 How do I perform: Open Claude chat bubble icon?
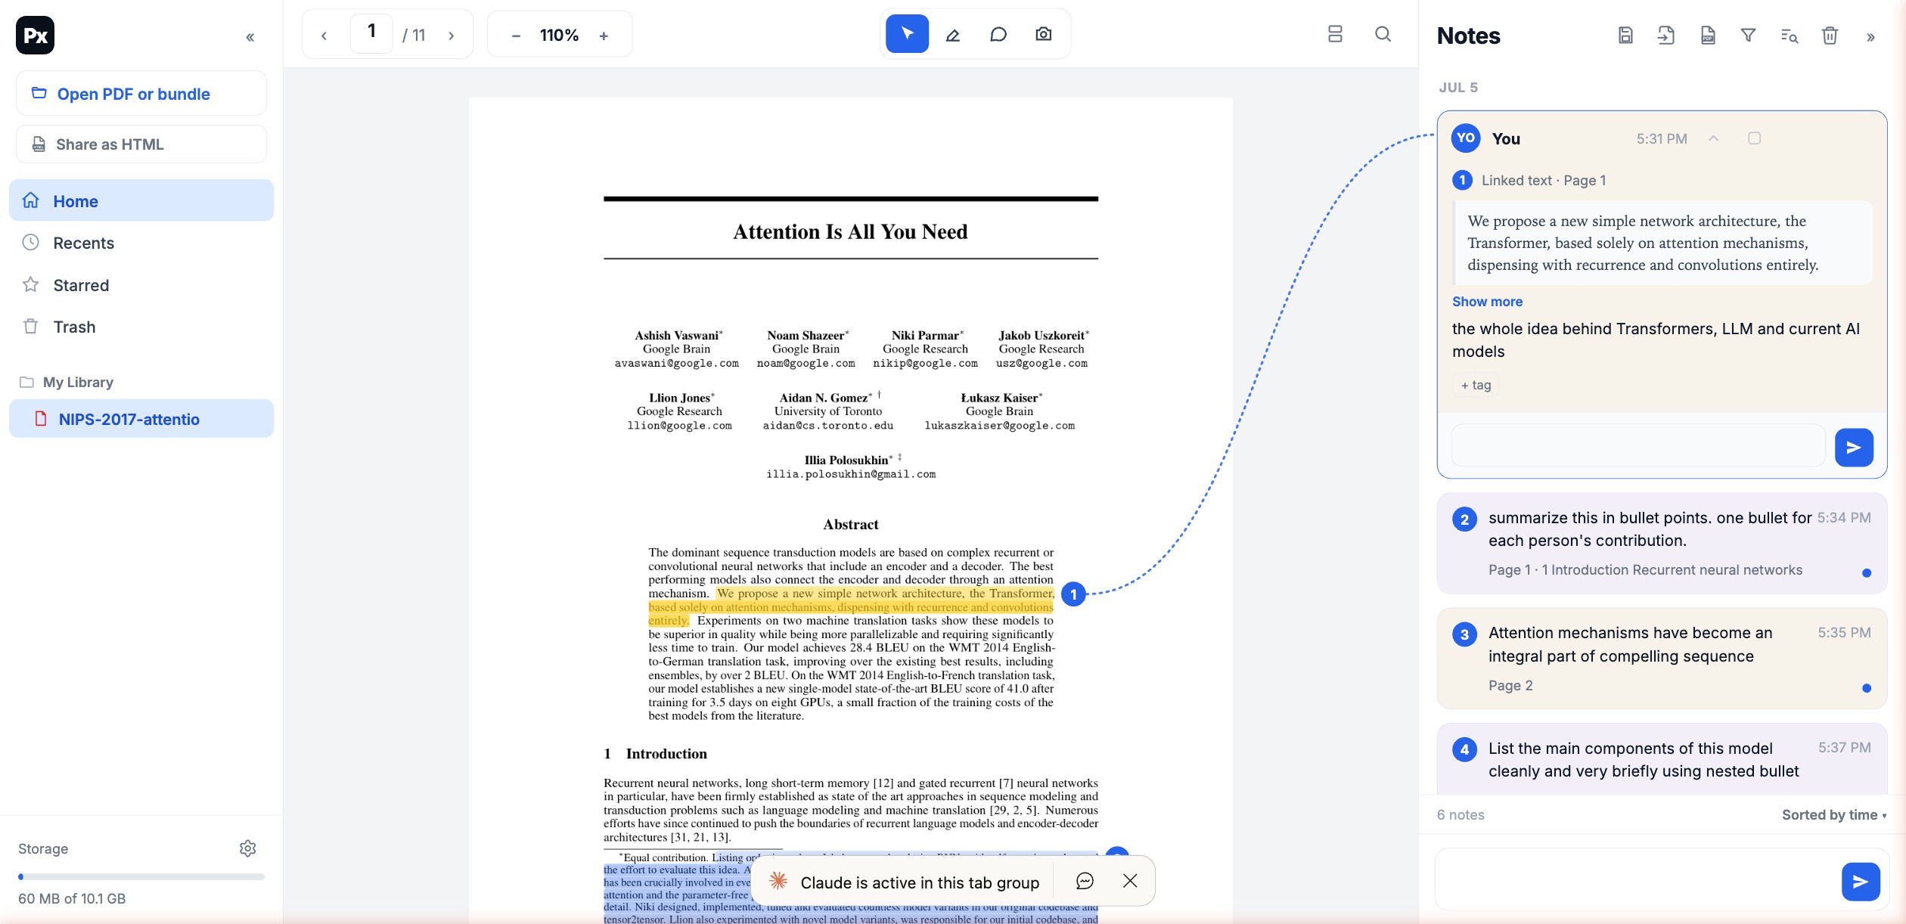(x=1085, y=881)
